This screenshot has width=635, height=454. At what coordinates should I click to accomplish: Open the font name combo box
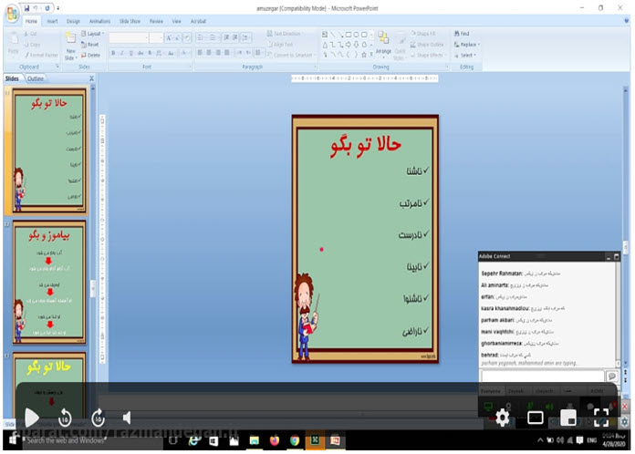(x=129, y=38)
